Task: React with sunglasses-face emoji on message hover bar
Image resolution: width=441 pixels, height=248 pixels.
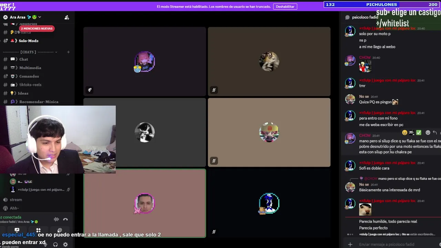Action: point(411,133)
